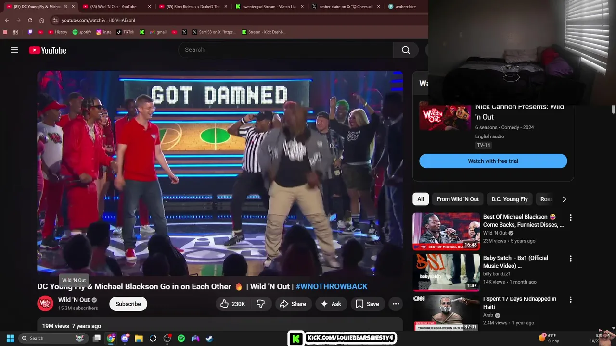Open the YouTube hamburger guide menu
The width and height of the screenshot is (616, 346).
tap(14, 50)
